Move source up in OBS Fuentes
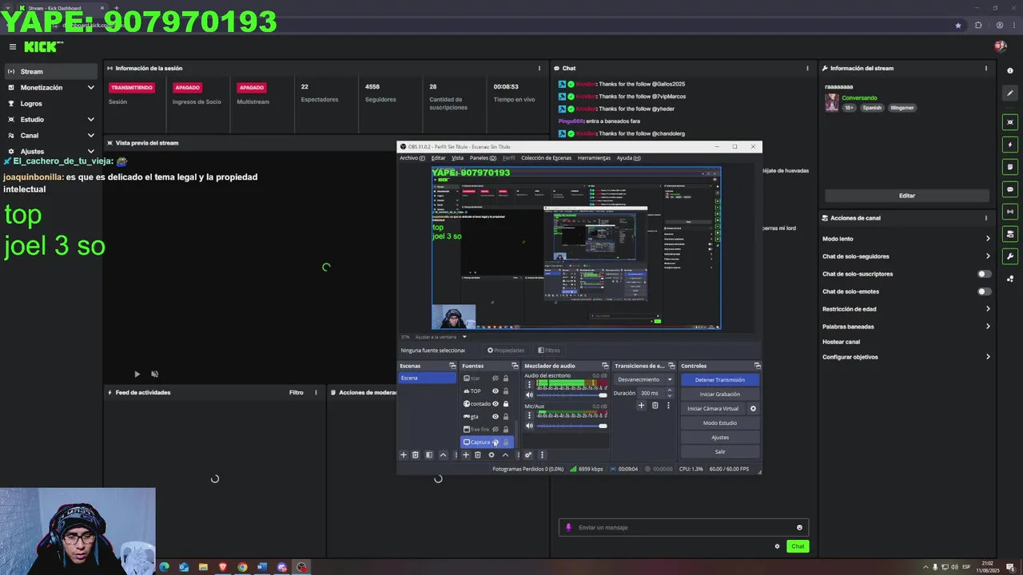1023x575 pixels. (x=505, y=455)
